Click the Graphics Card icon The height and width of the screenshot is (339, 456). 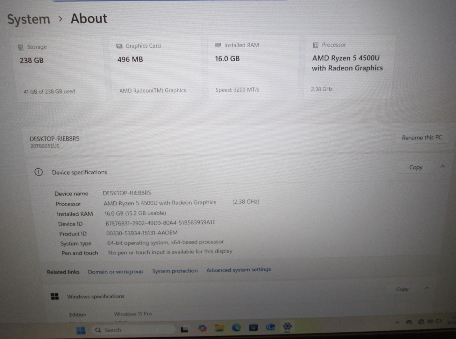pos(119,46)
